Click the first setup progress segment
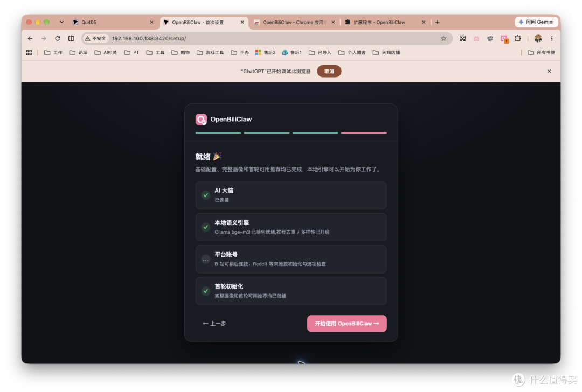The height and width of the screenshot is (392, 582). (x=218, y=132)
